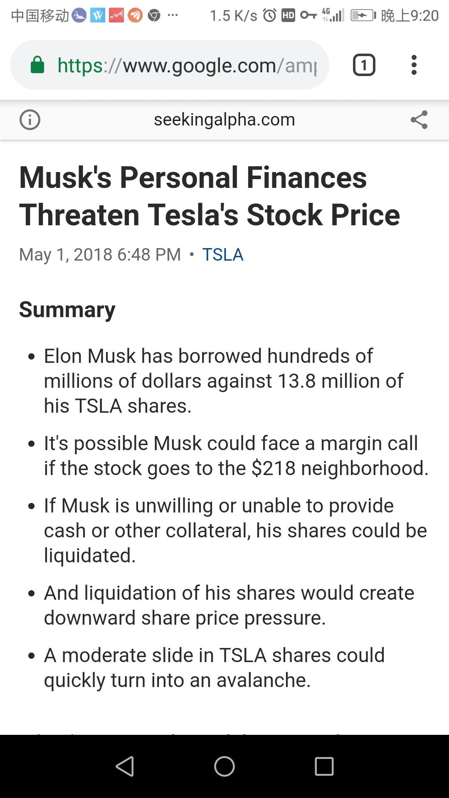The height and width of the screenshot is (798, 449).
Task: Tap the notification overflow dots in status bar
Action: pyautogui.click(x=173, y=16)
